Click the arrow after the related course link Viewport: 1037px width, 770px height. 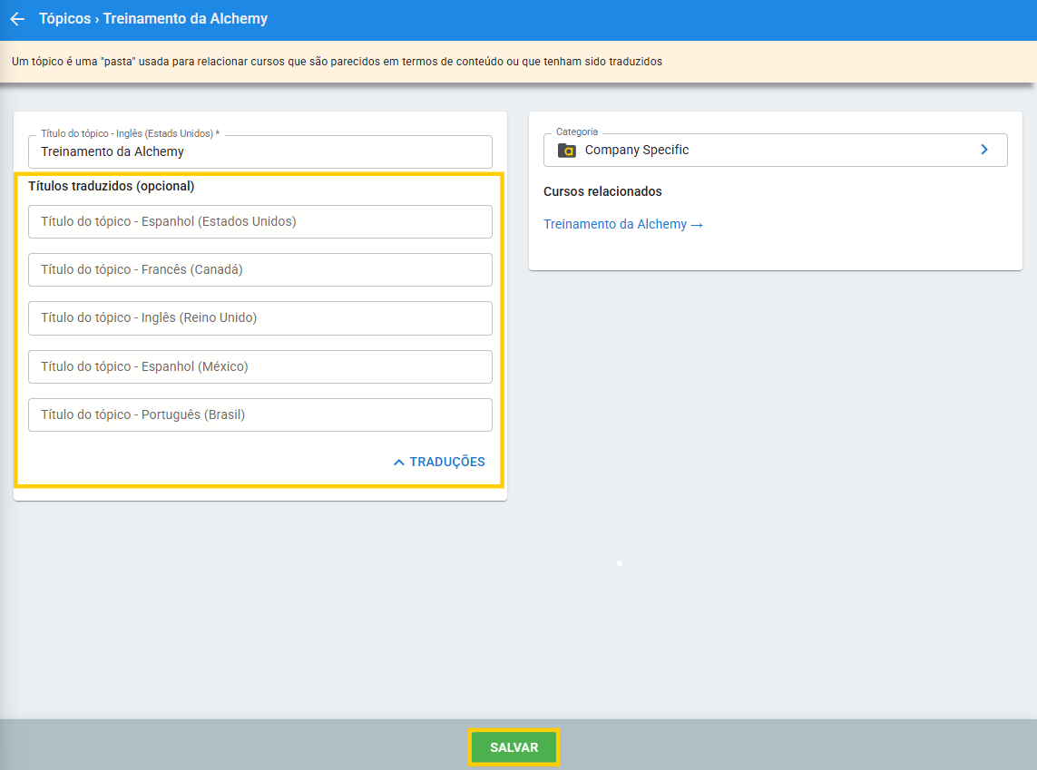(697, 224)
